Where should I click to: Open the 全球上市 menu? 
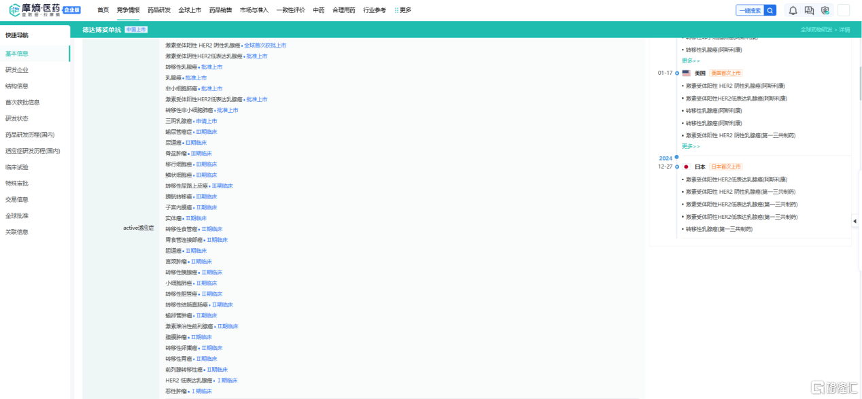190,10
